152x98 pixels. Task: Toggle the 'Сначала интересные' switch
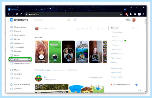[x=136, y=85]
